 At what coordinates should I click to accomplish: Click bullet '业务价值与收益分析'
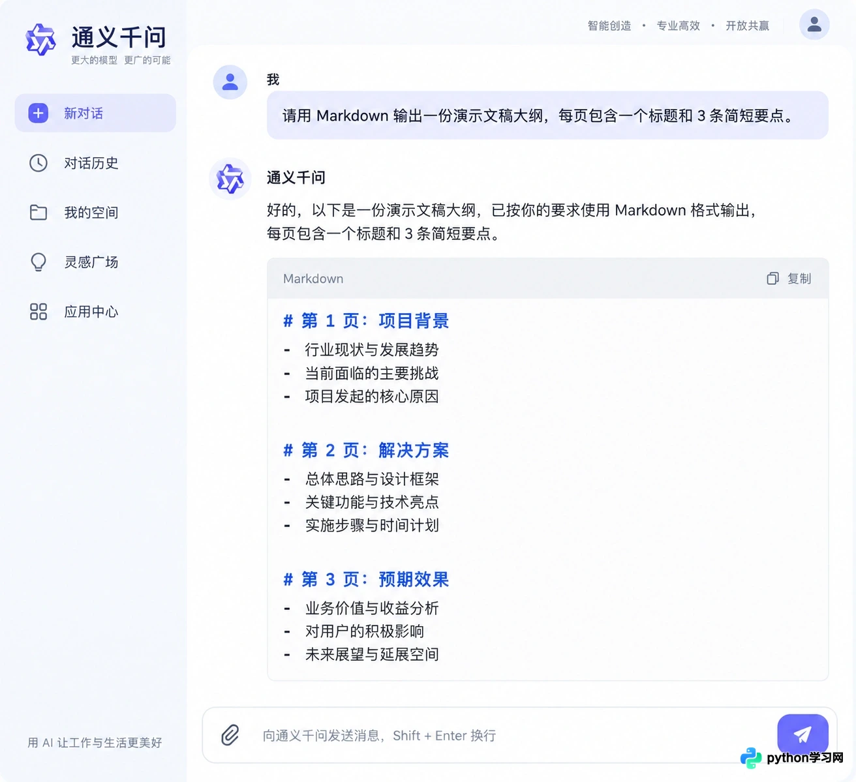click(x=372, y=608)
